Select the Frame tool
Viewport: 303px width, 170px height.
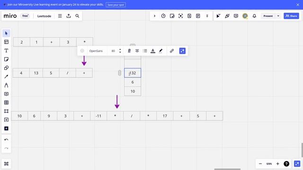[x=6, y=111]
